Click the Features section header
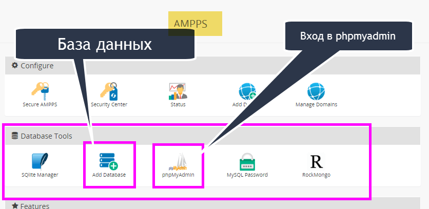 point(212,203)
